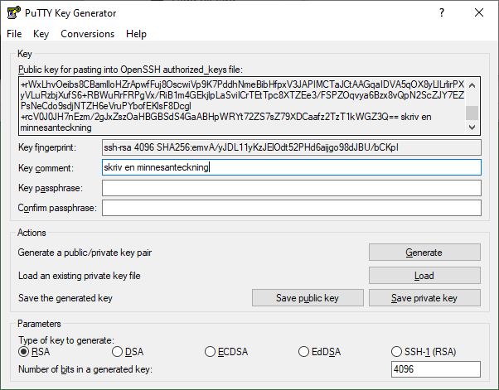
Task: Click the Key comment input field
Action: pos(292,167)
